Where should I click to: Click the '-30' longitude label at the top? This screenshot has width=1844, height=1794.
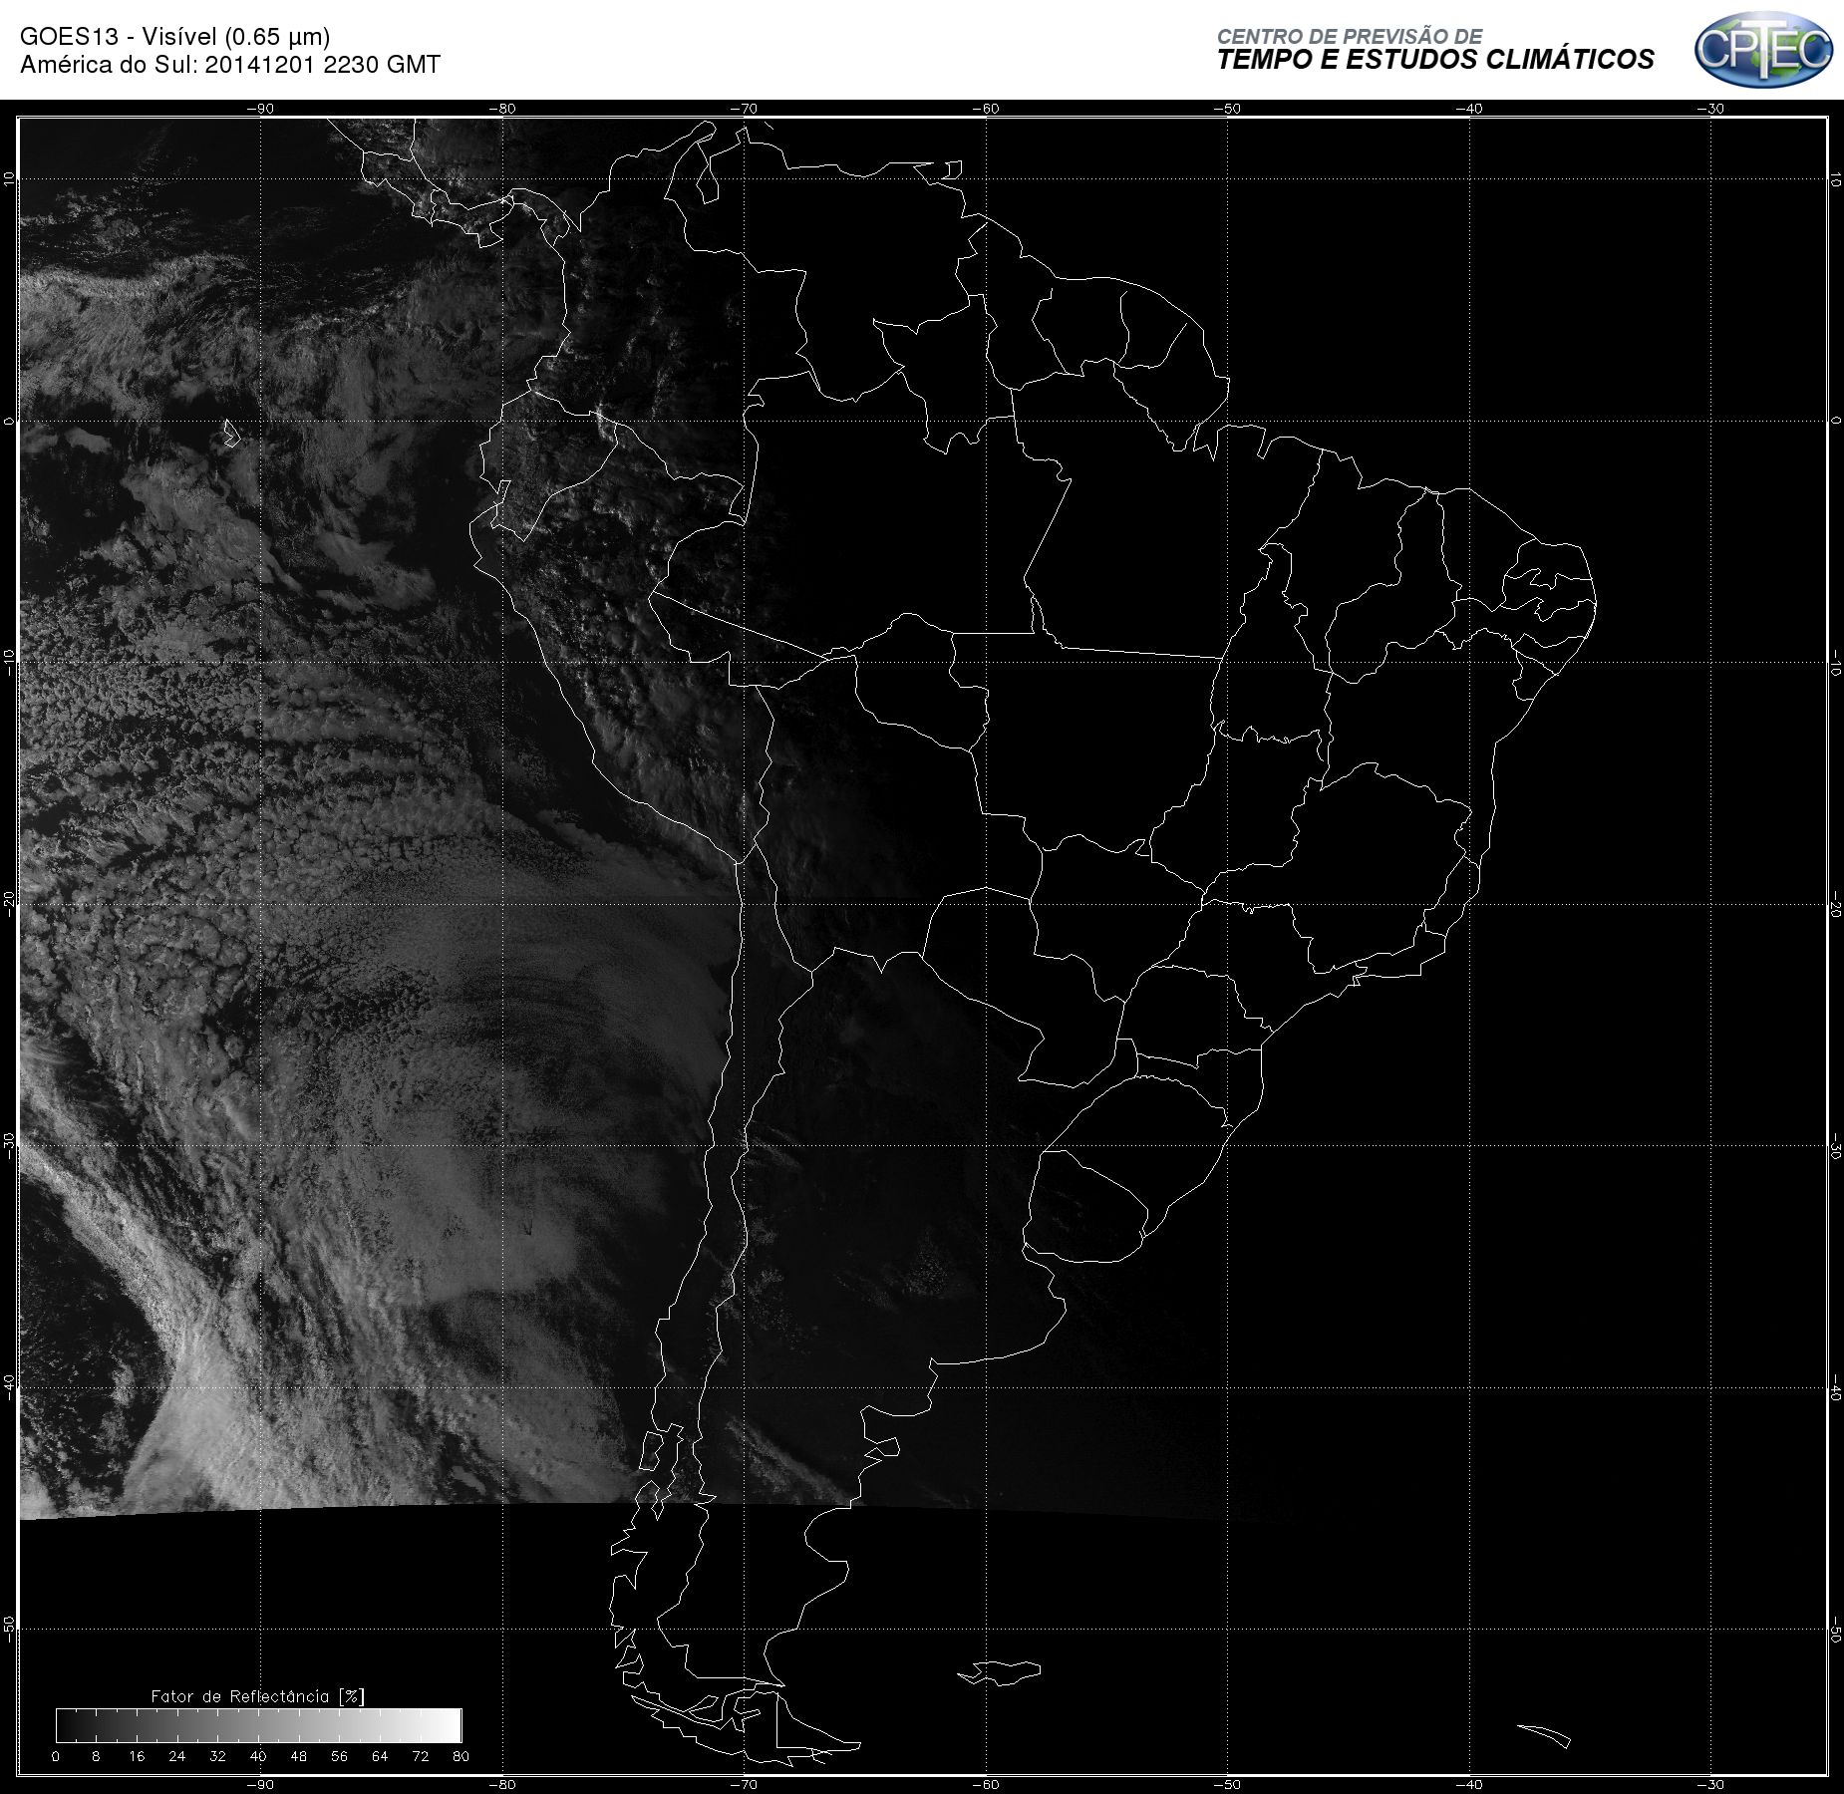pos(1710,109)
